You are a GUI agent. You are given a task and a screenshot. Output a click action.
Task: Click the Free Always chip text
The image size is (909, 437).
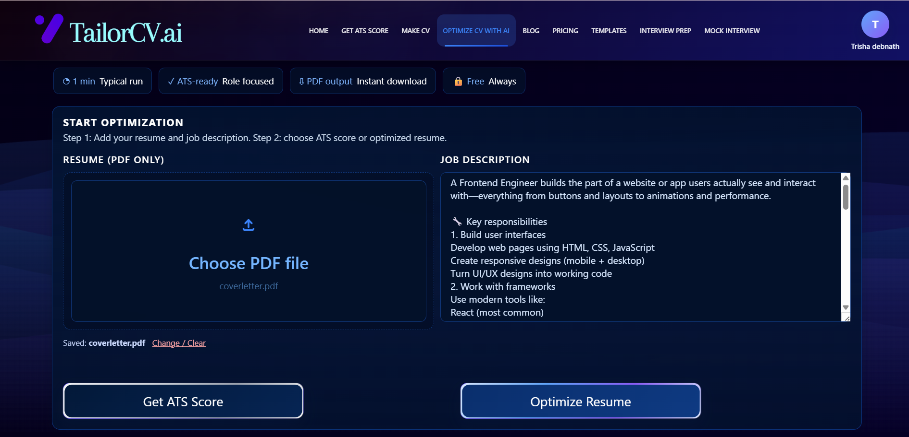[x=491, y=82]
